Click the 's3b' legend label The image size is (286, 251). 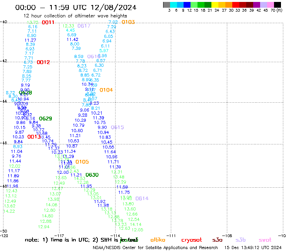[240, 240]
